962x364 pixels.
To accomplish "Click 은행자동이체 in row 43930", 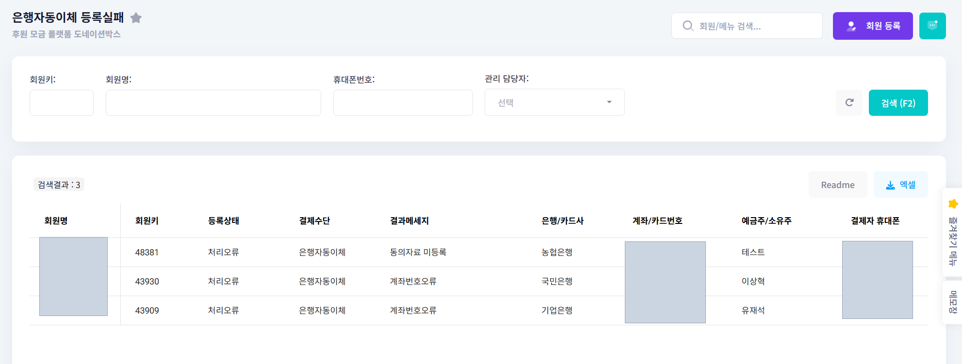I will (322, 282).
